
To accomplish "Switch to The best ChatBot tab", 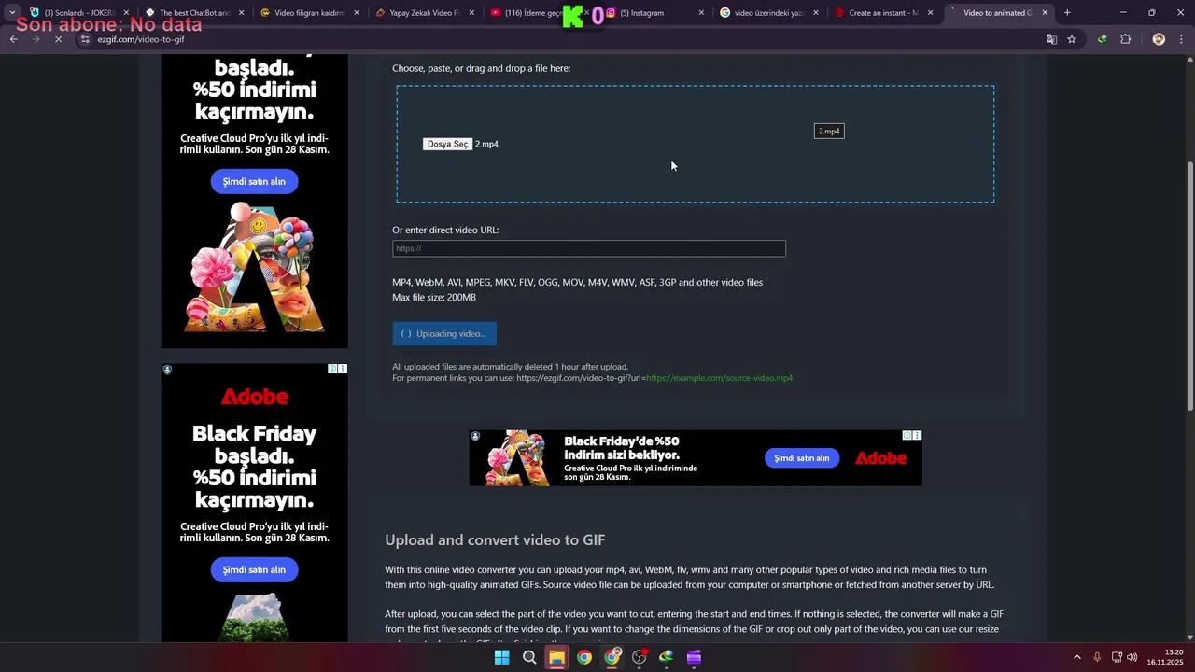I will point(194,13).
